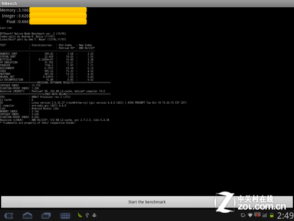Tap the LU DECOMPOSITION result row
Screen dimensions: 294x221
tap(46, 80)
